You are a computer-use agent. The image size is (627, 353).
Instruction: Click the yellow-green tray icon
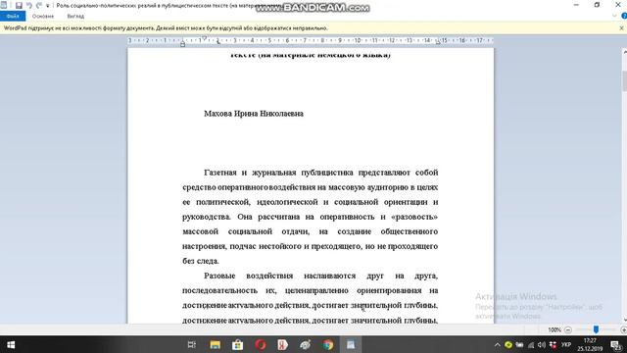[x=508, y=344]
